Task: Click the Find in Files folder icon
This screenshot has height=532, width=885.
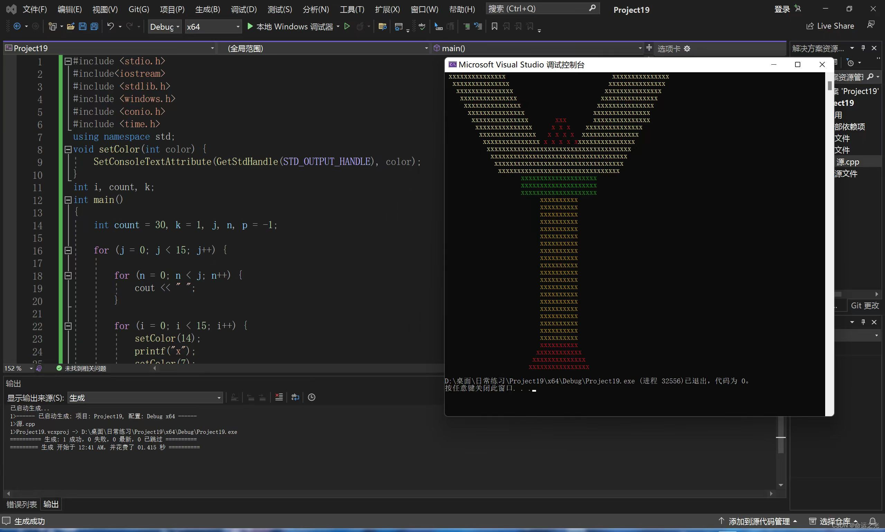Action: [382, 27]
